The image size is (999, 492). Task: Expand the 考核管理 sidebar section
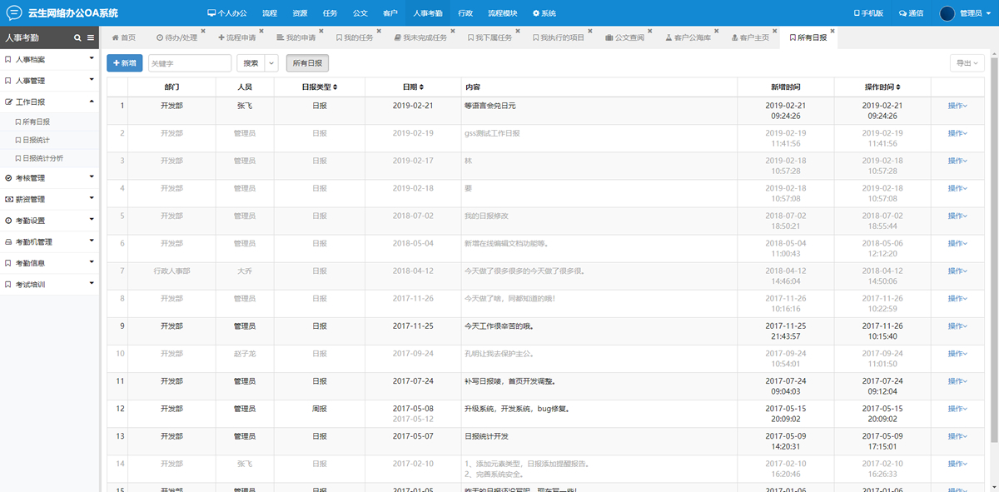click(x=50, y=178)
